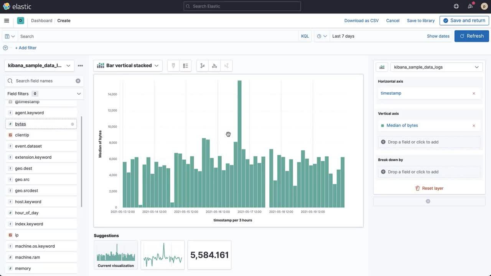The image size is (491, 276).
Task: Click the Save and return button
Action: click(x=464, y=21)
